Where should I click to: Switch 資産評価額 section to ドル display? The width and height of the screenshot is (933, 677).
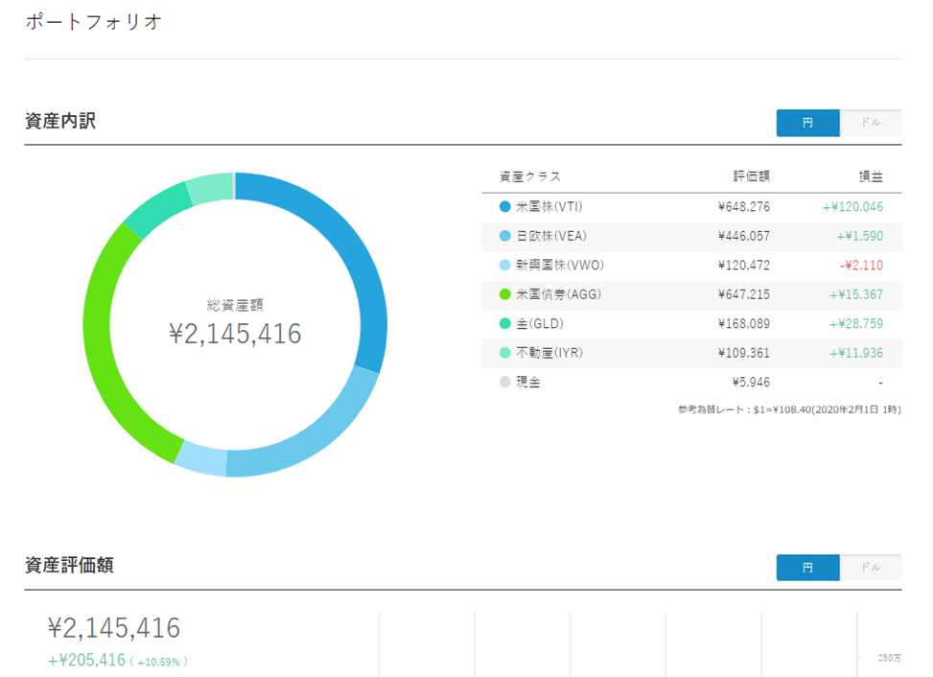coord(871,568)
